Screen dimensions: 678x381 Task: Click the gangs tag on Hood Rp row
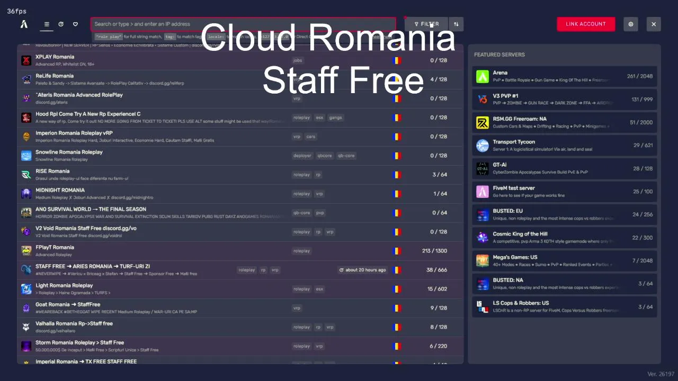335,117
